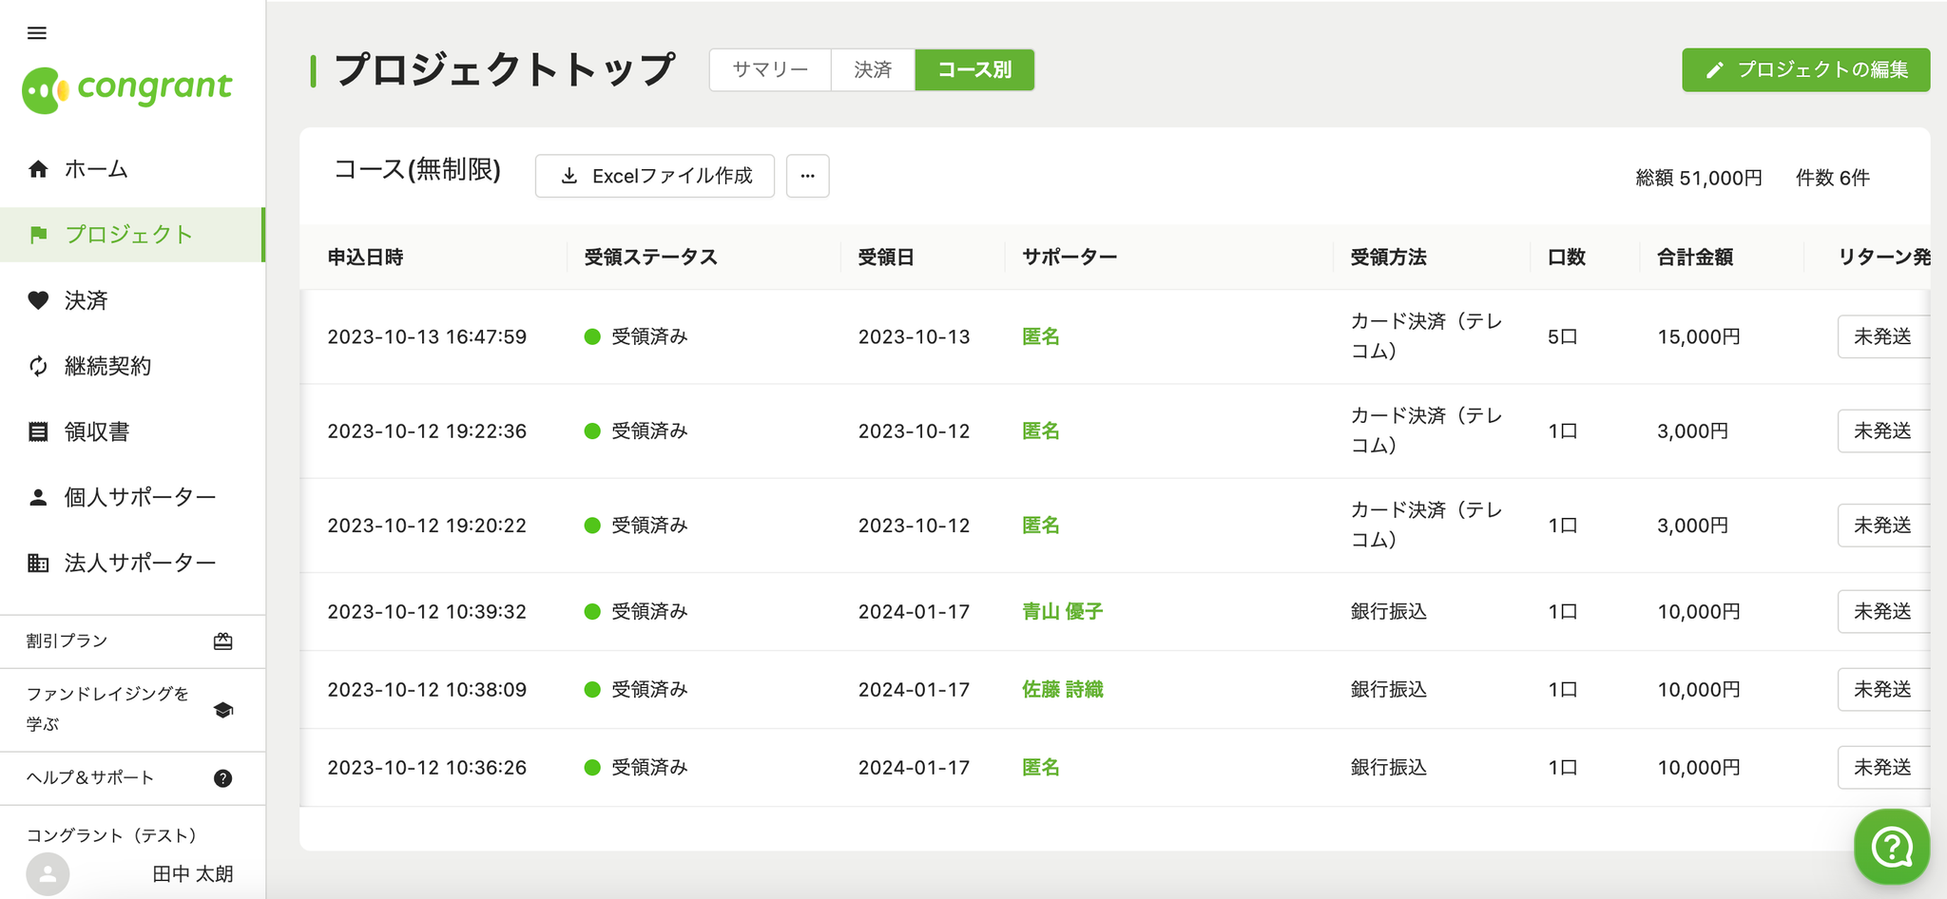1947x899 pixels.
Task: Switch to the サマリー tab
Action: [770, 70]
